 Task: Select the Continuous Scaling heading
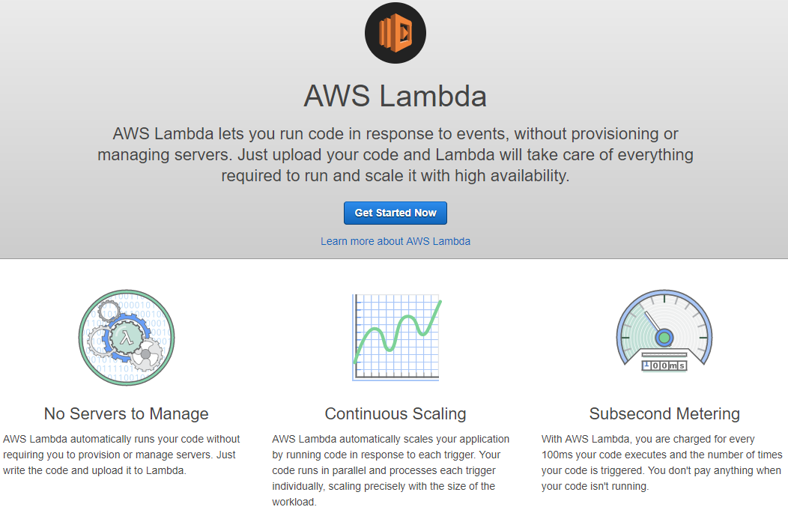coord(395,413)
